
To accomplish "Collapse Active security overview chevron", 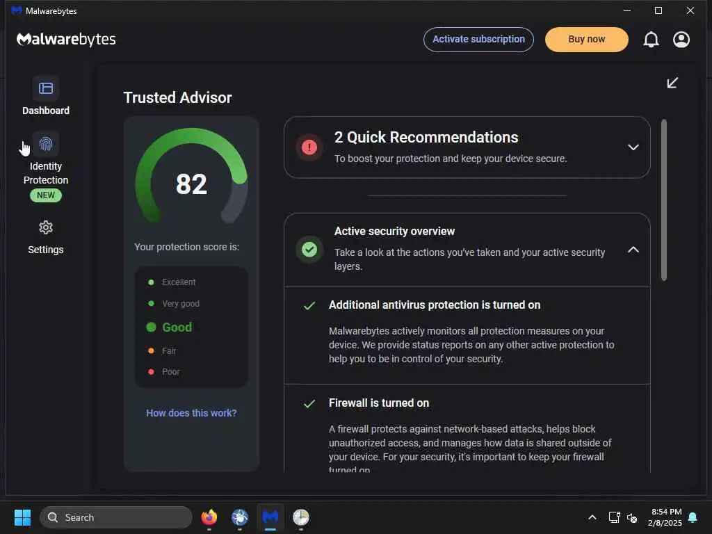I will click(633, 250).
